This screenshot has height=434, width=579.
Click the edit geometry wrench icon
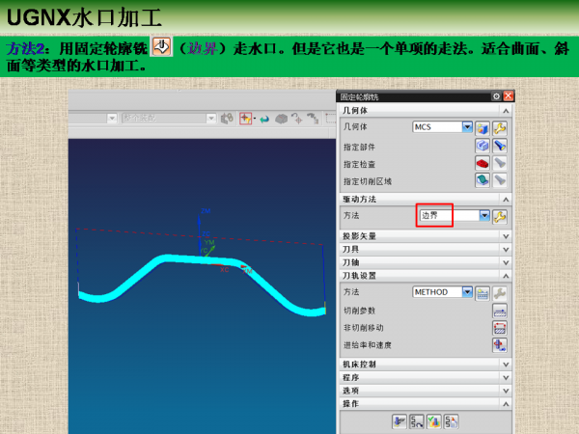(x=500, y=128)
